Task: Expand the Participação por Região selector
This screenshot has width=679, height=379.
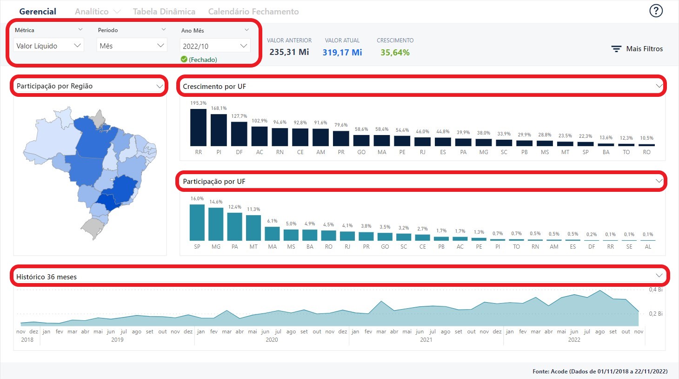Action: pyautogui.click(x=160, y=86)
